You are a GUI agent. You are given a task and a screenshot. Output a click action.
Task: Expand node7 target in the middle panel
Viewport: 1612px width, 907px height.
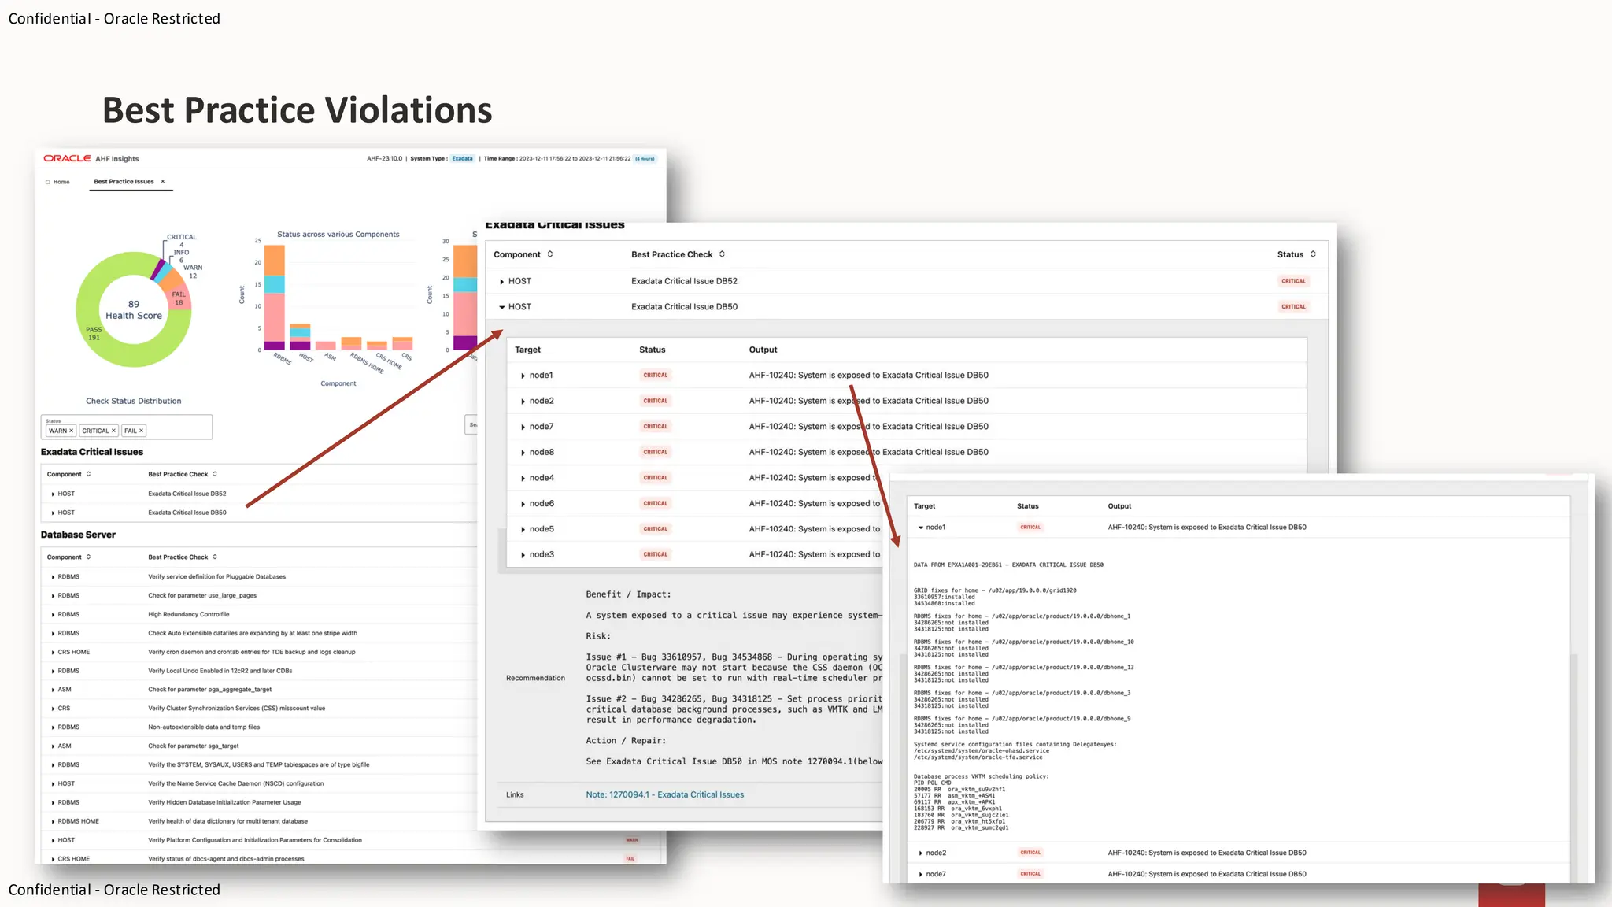(x=523, y=427)
